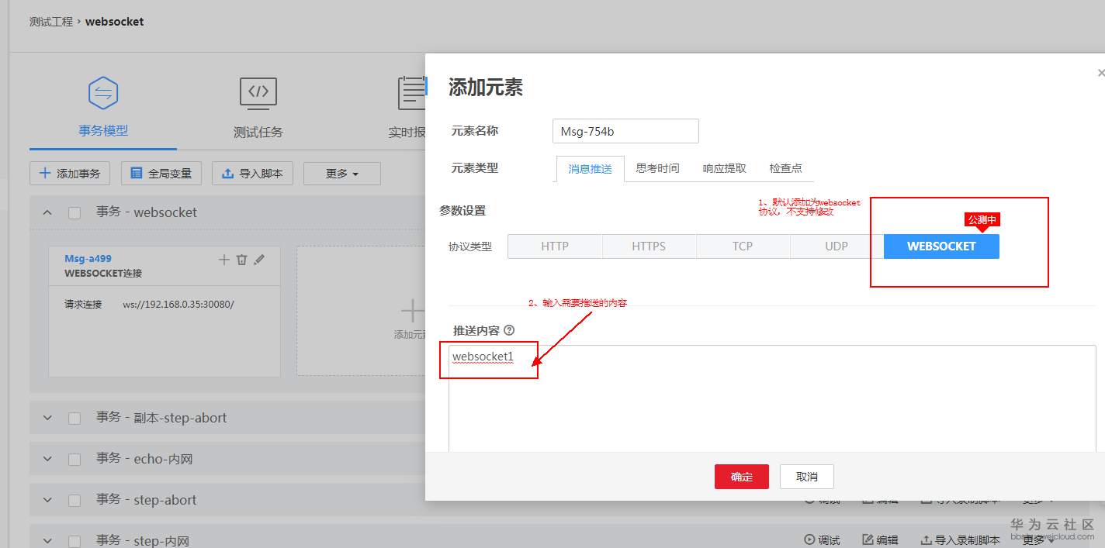Select the 检查点 element type tab
The height and width of the screenshot is (548, 1105).
[786, 168]
